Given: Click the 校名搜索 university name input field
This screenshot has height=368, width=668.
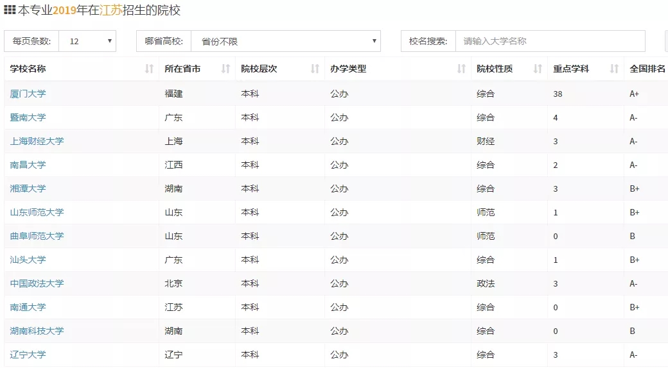Looking at the screenshot, I should [550, 41].
